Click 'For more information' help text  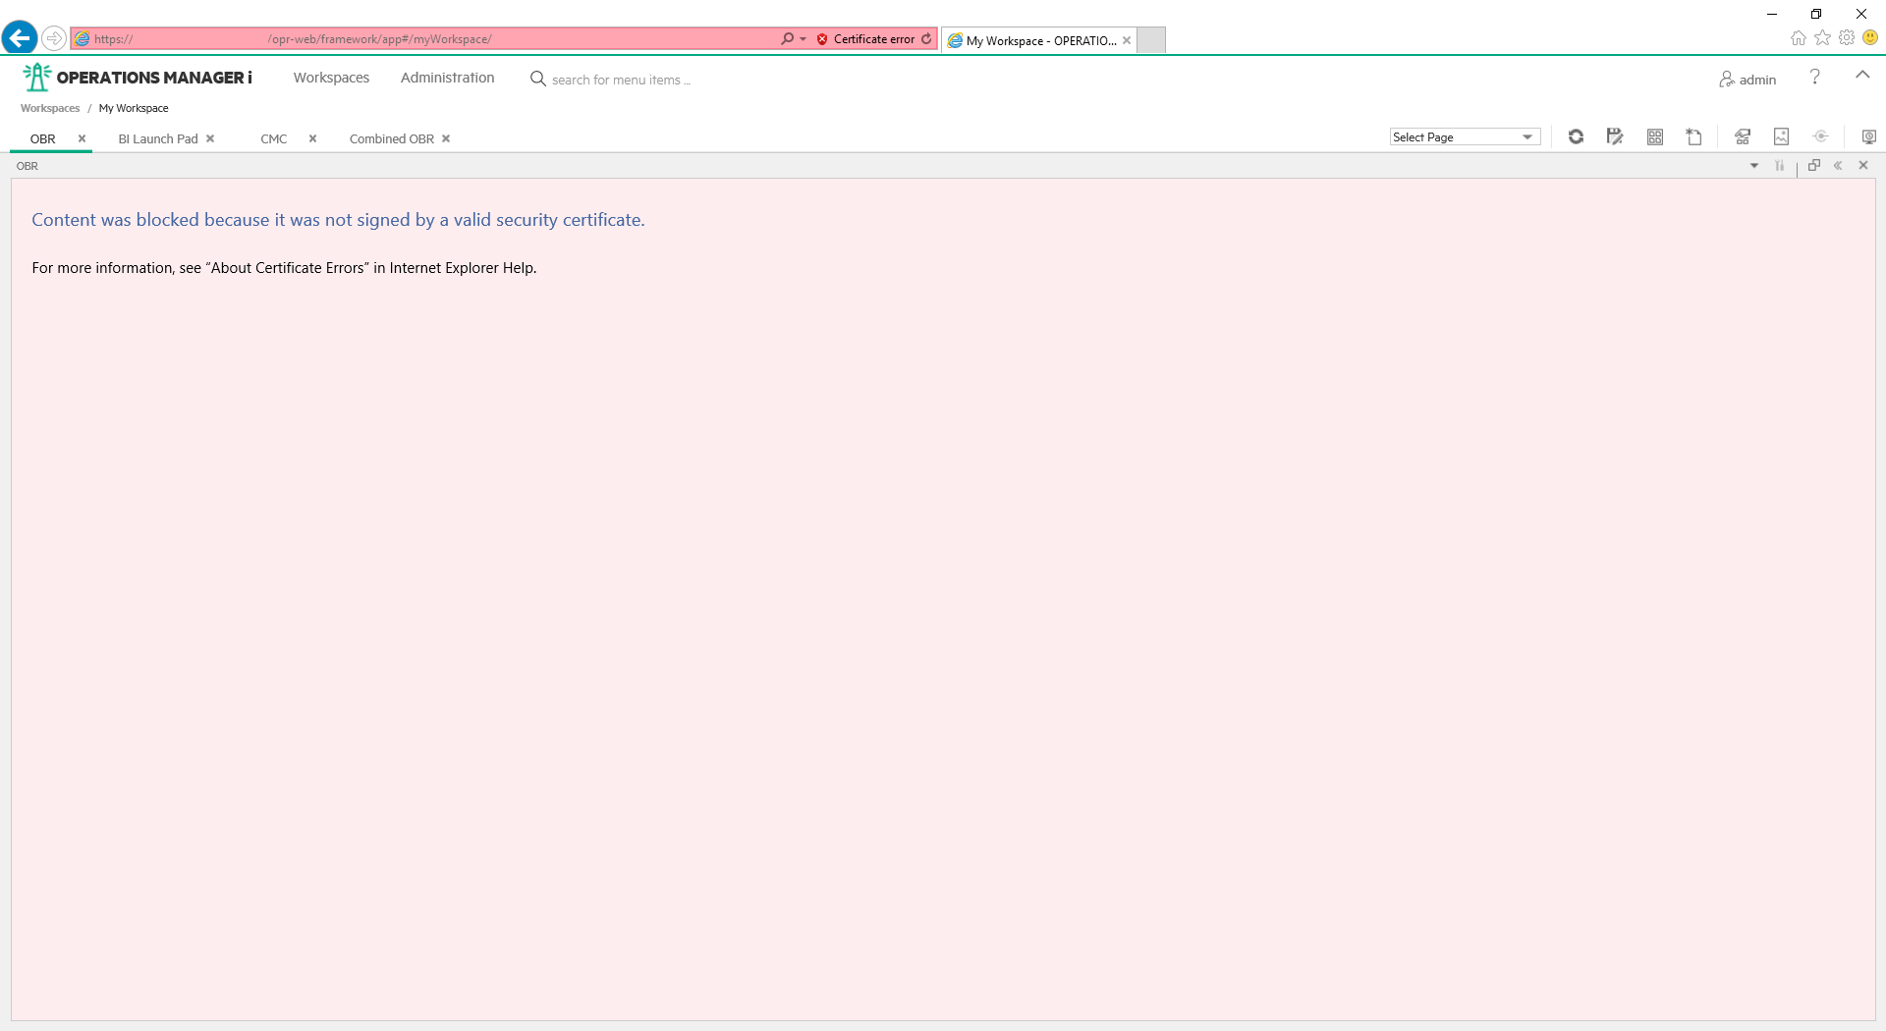(284, 268)
